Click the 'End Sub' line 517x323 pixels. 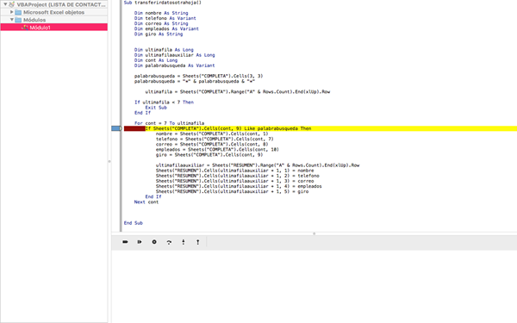click(134, 223)
